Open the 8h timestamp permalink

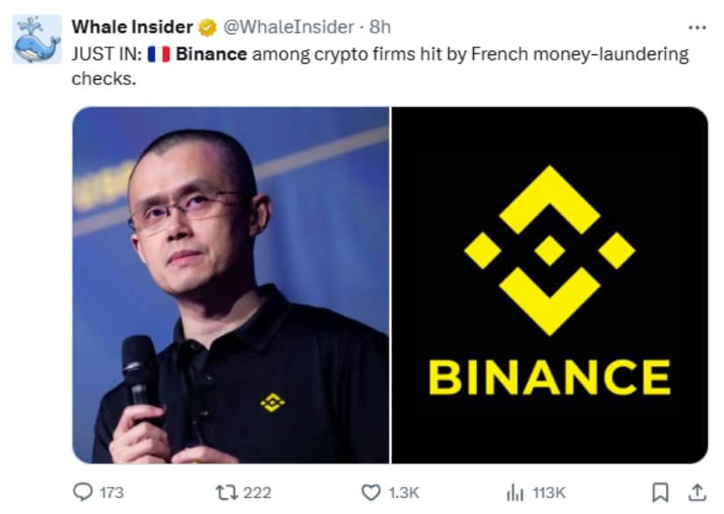pos(380,27)
